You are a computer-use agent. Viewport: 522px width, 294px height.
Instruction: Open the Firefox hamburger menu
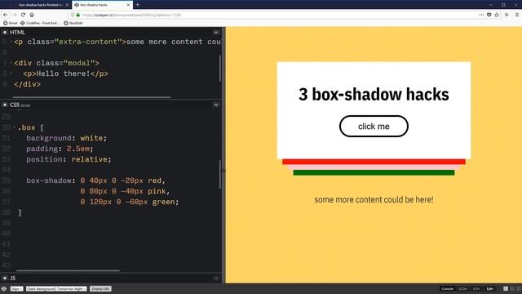pyautogui.click(x=517, y=15)
